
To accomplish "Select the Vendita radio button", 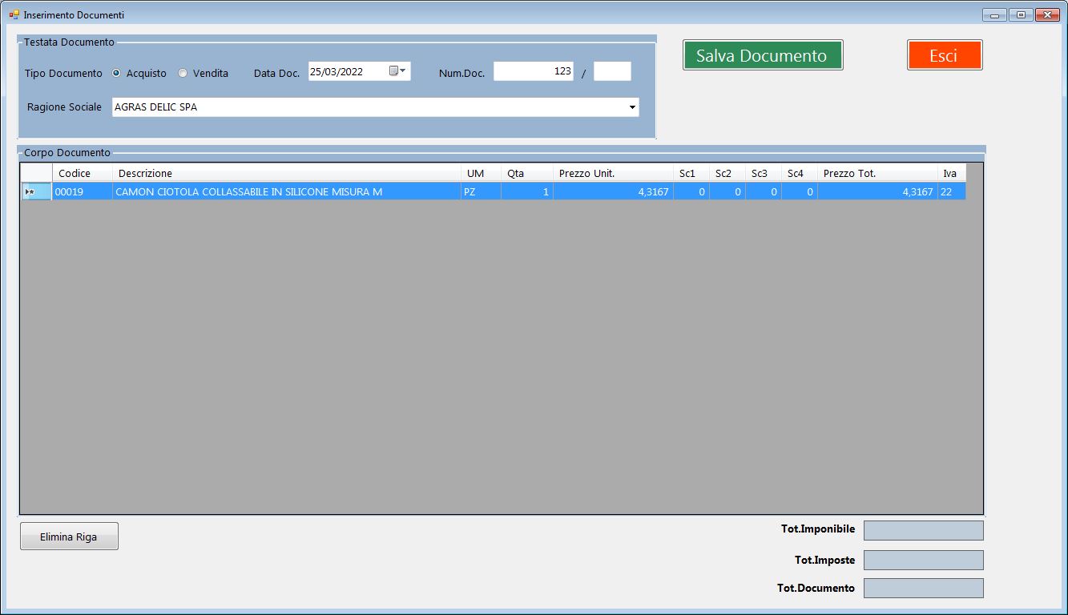I will 183,73.
